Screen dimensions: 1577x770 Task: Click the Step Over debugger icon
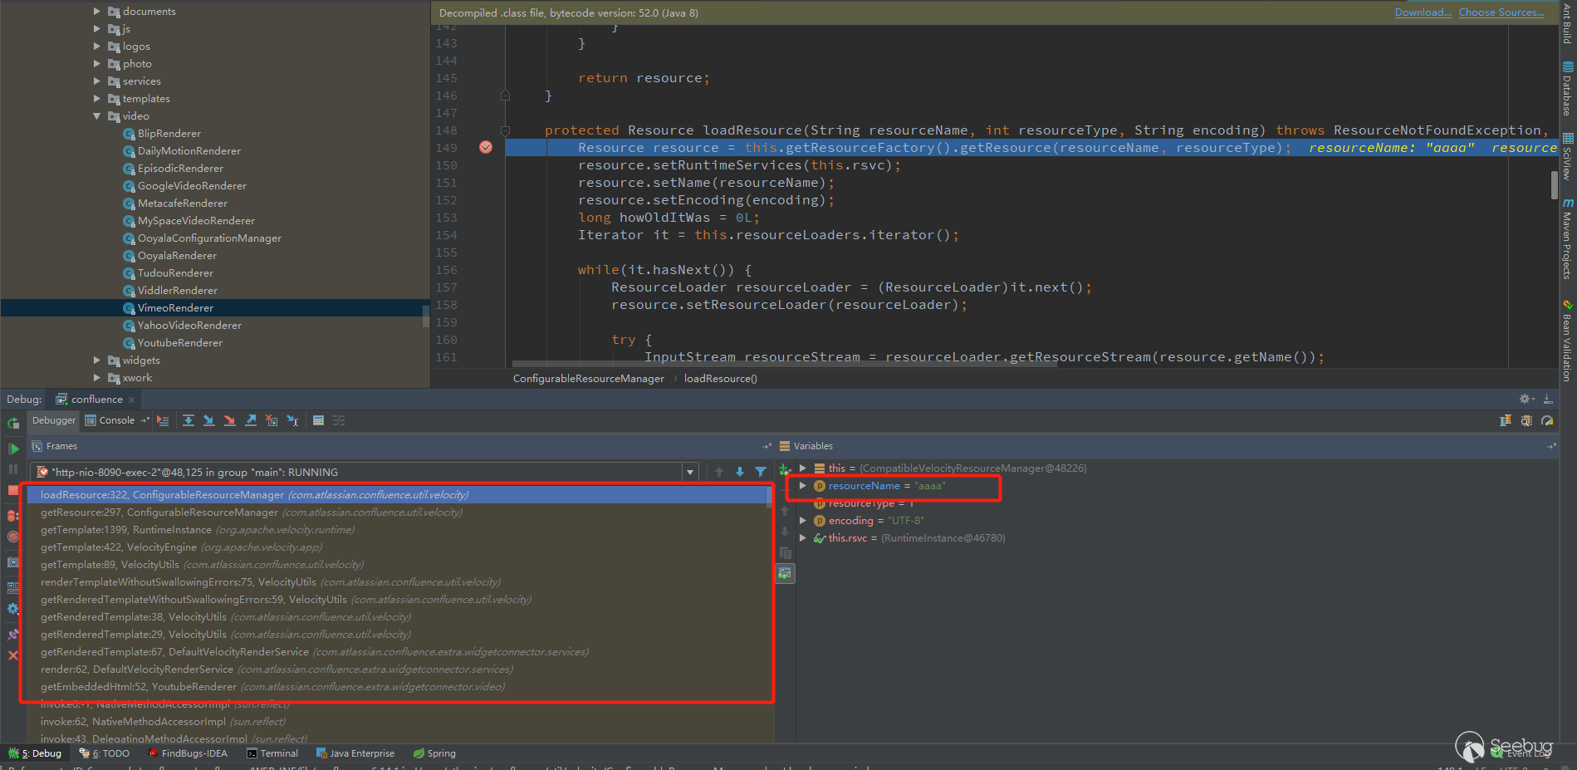tap(189, 420)
